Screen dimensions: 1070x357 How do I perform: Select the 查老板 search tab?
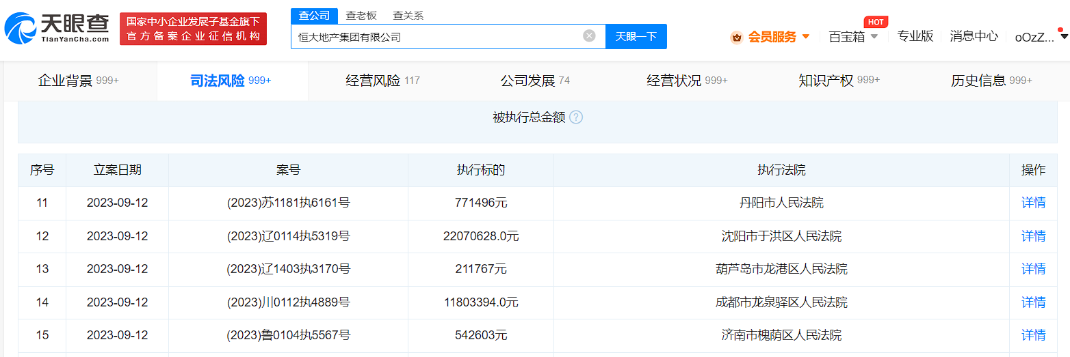[x=361, y=16]
